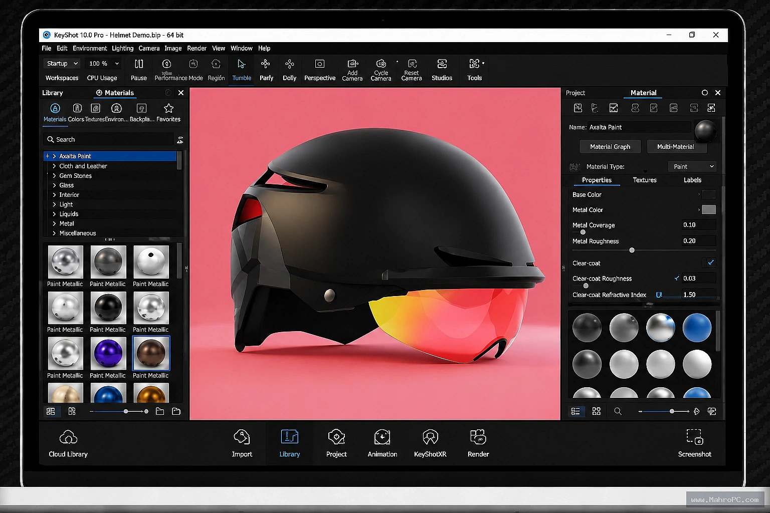This screenshot has height=513, width=770.
Task: Toggle the Perspective view icon
Action: (320, 64)
